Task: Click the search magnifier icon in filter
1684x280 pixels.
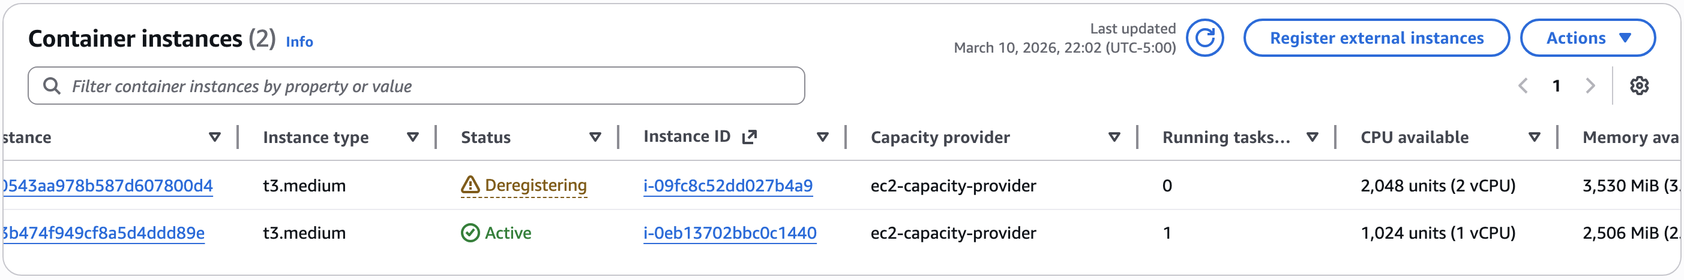Action: (52, 86)
